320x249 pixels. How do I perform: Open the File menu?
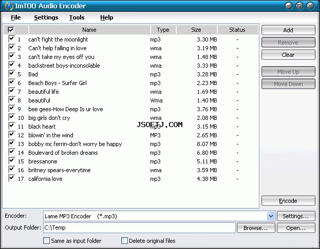tap(16, 17)
